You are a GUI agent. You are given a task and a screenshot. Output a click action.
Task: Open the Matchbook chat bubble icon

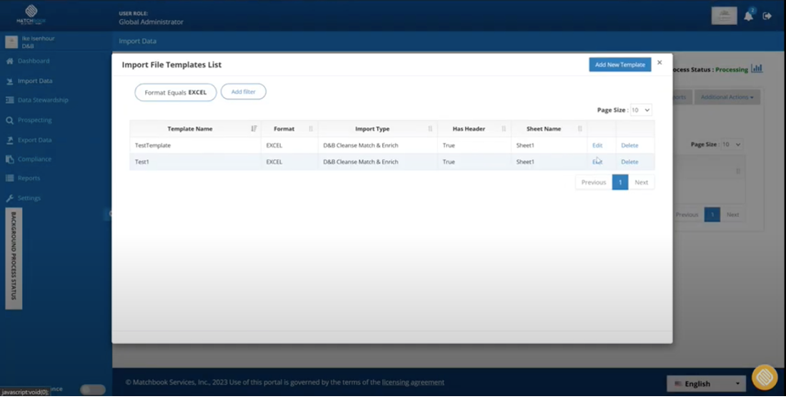[x=765, y=378]
